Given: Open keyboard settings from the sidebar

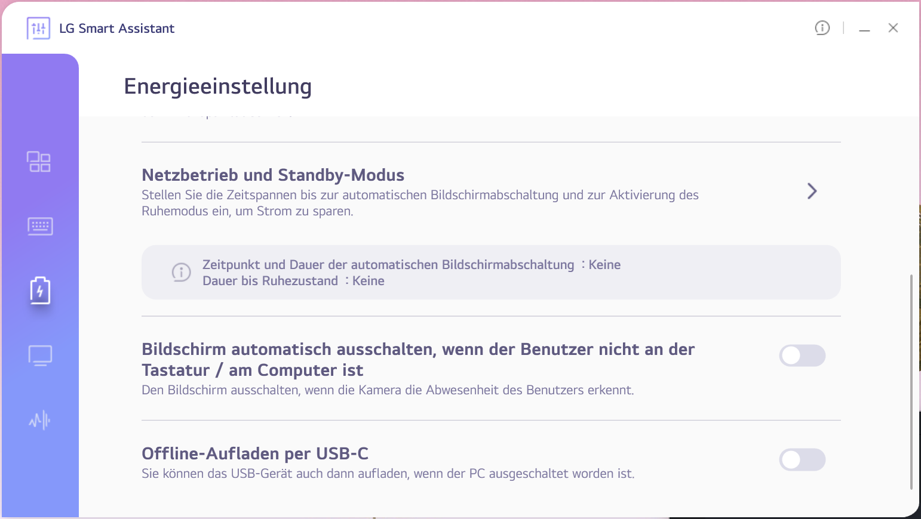Looking at the screenshot, I should coord(40,226).
